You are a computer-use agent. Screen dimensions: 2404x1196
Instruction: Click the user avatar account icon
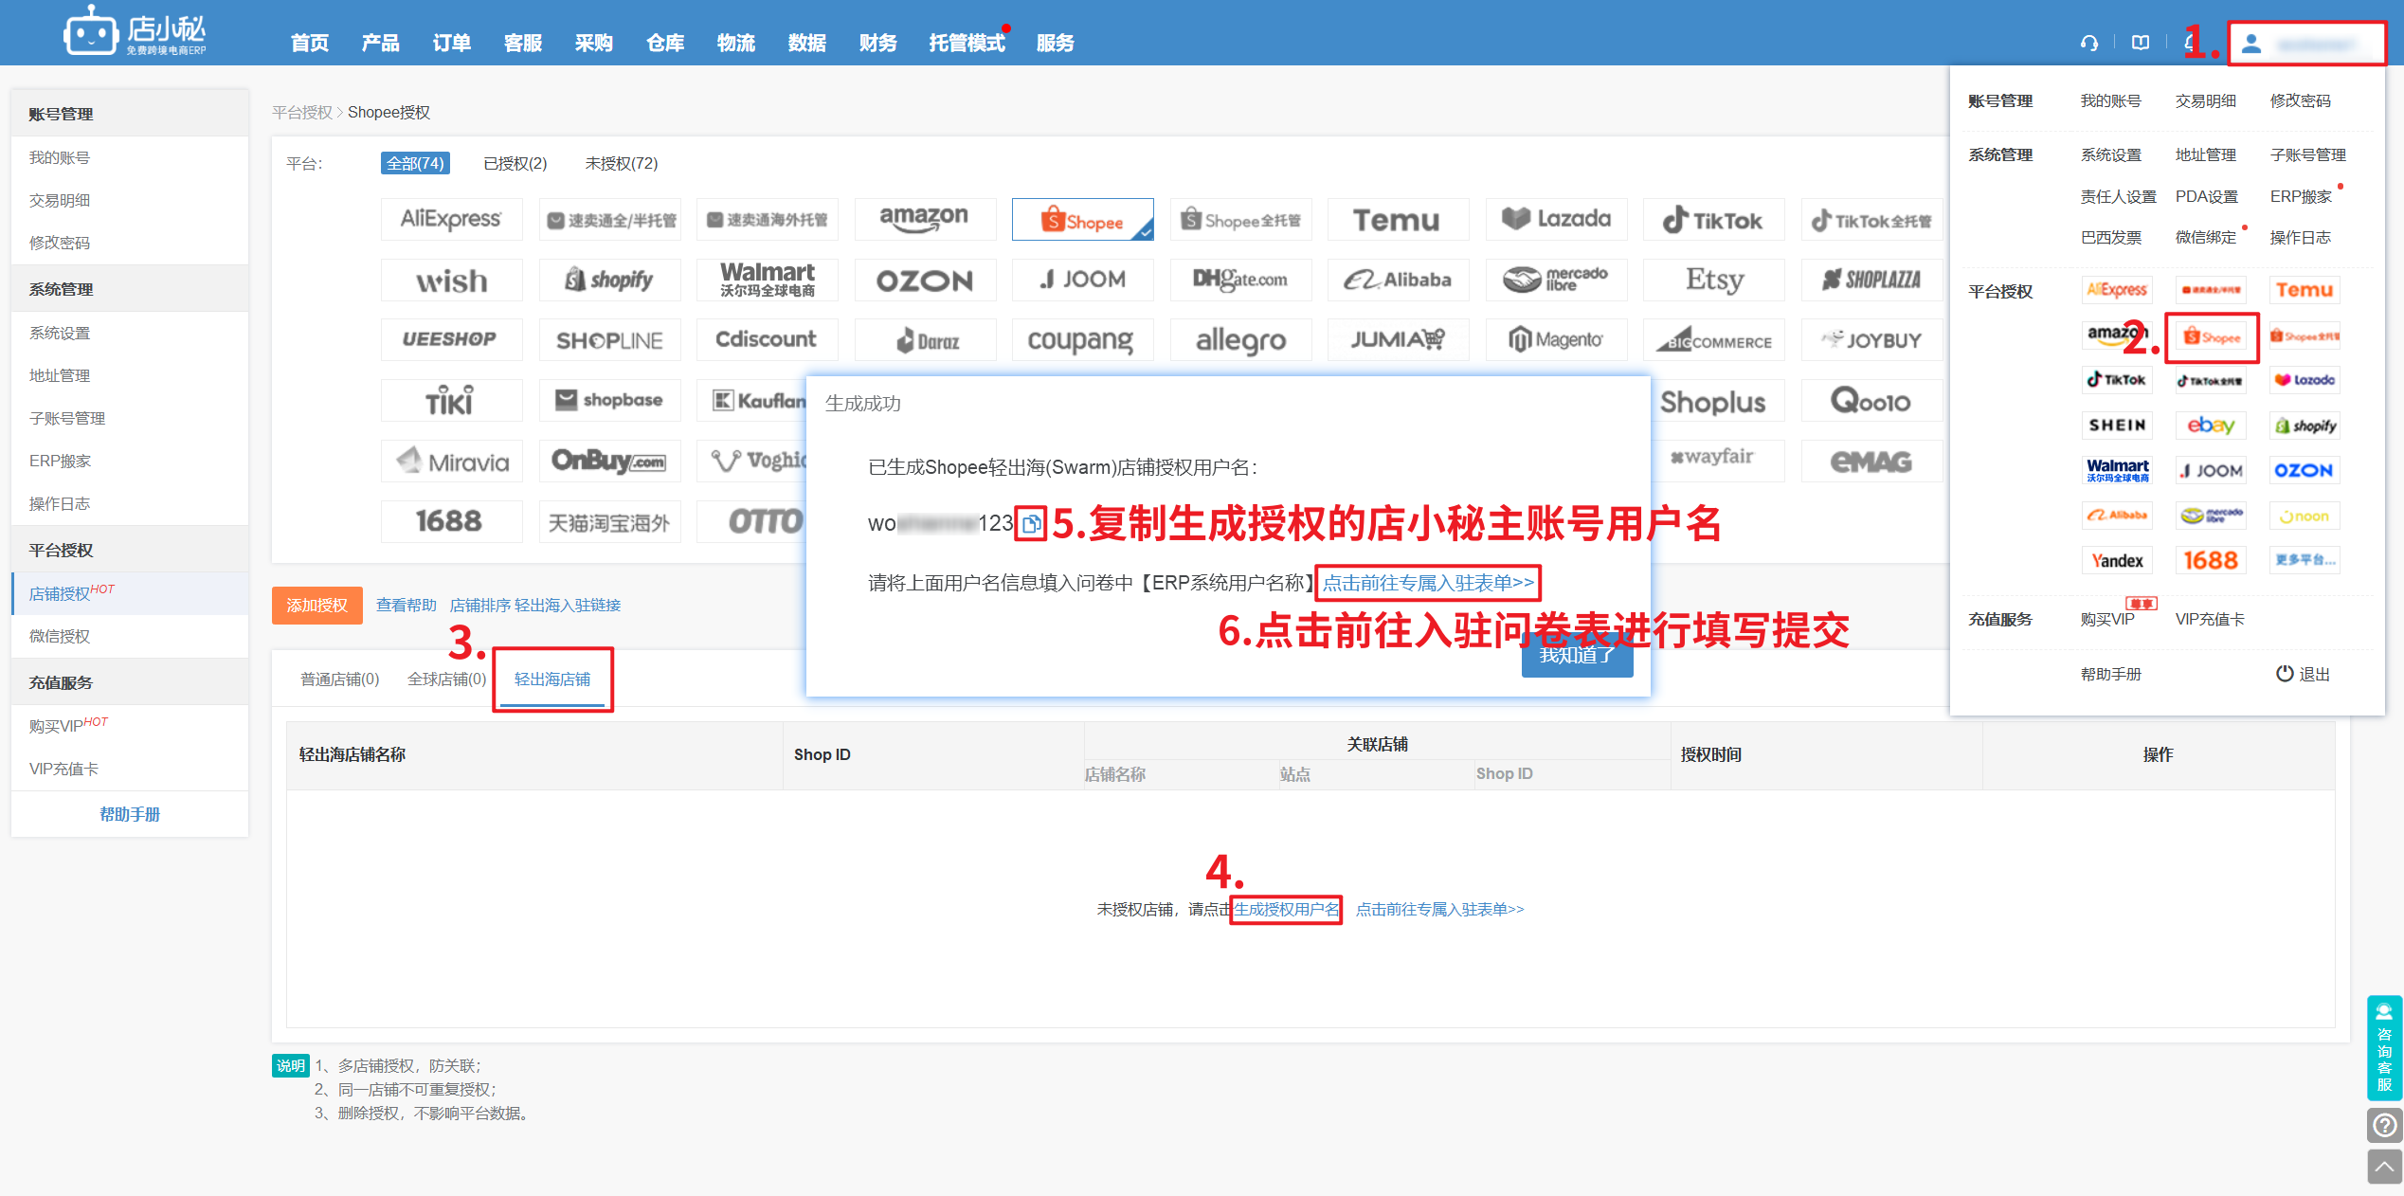coord(2251,44)
